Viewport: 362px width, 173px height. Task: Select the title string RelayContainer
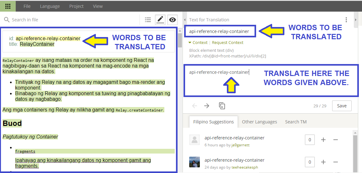point(37,44)
